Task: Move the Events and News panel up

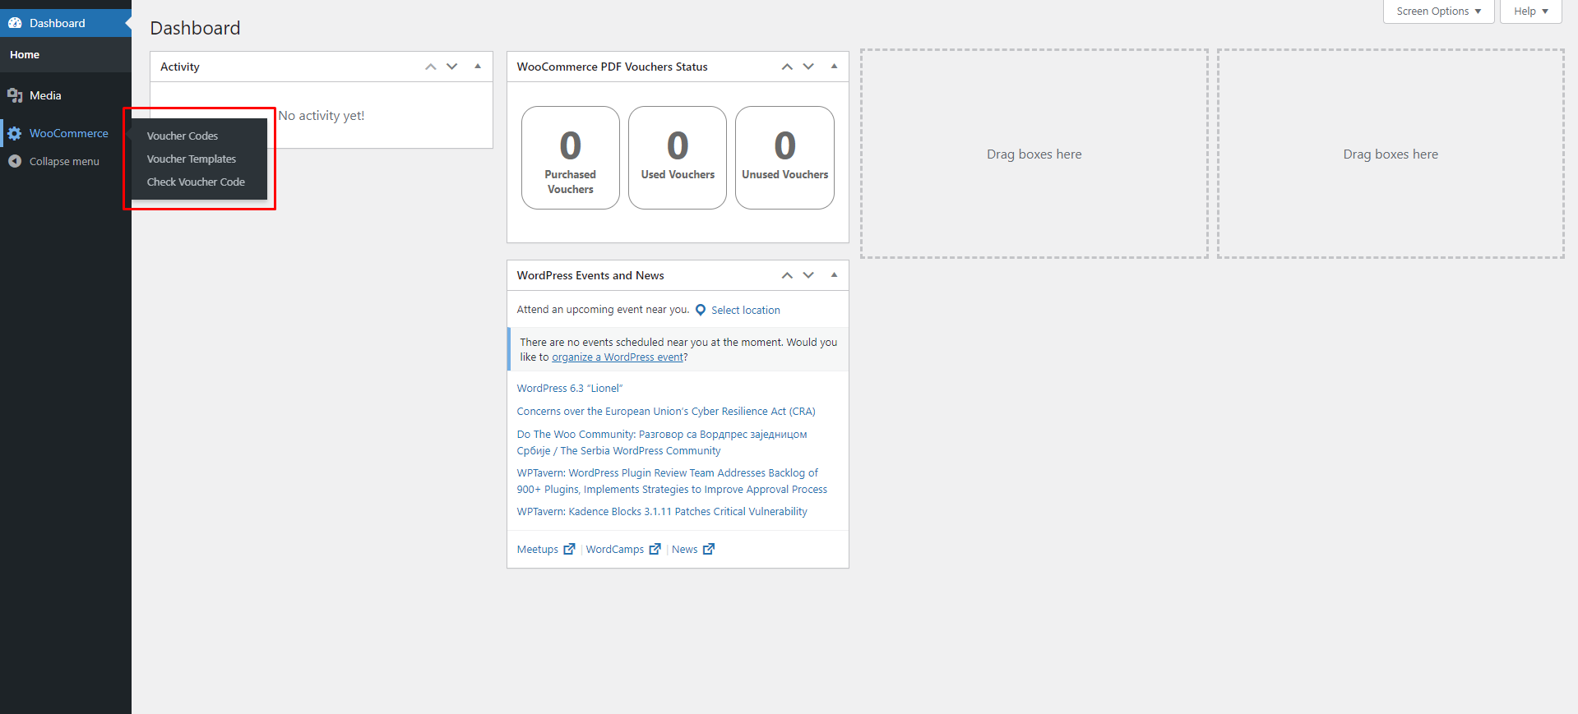Action: pos(787,275)
